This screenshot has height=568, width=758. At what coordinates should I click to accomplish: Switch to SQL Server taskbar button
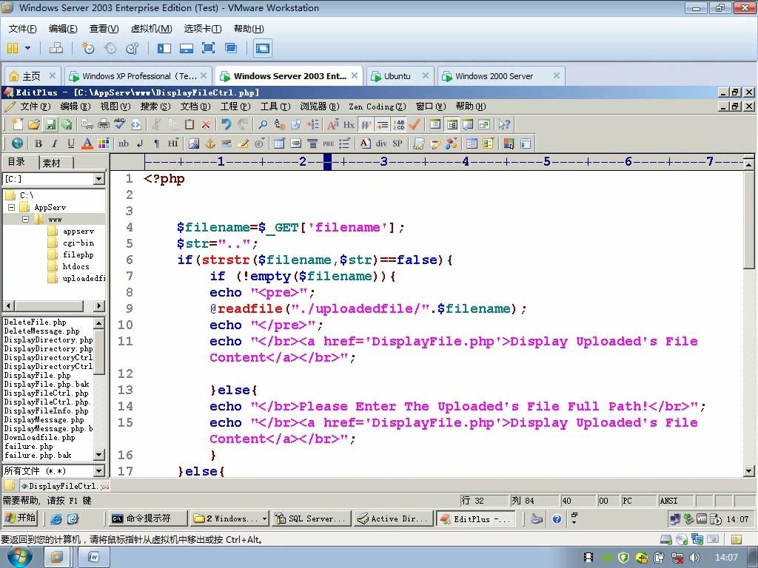click(x=310, y=518)
